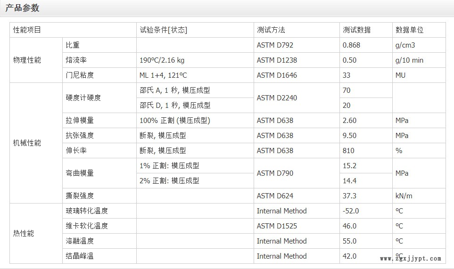Select the 机械性能 category cell
Screen dimensions: 454x269
point(27,143)
